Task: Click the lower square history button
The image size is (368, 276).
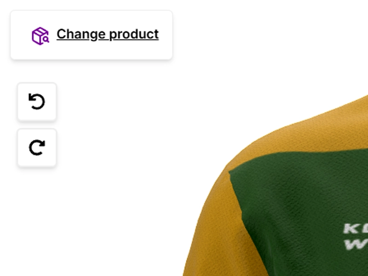Action: click(x=37, y=148)
